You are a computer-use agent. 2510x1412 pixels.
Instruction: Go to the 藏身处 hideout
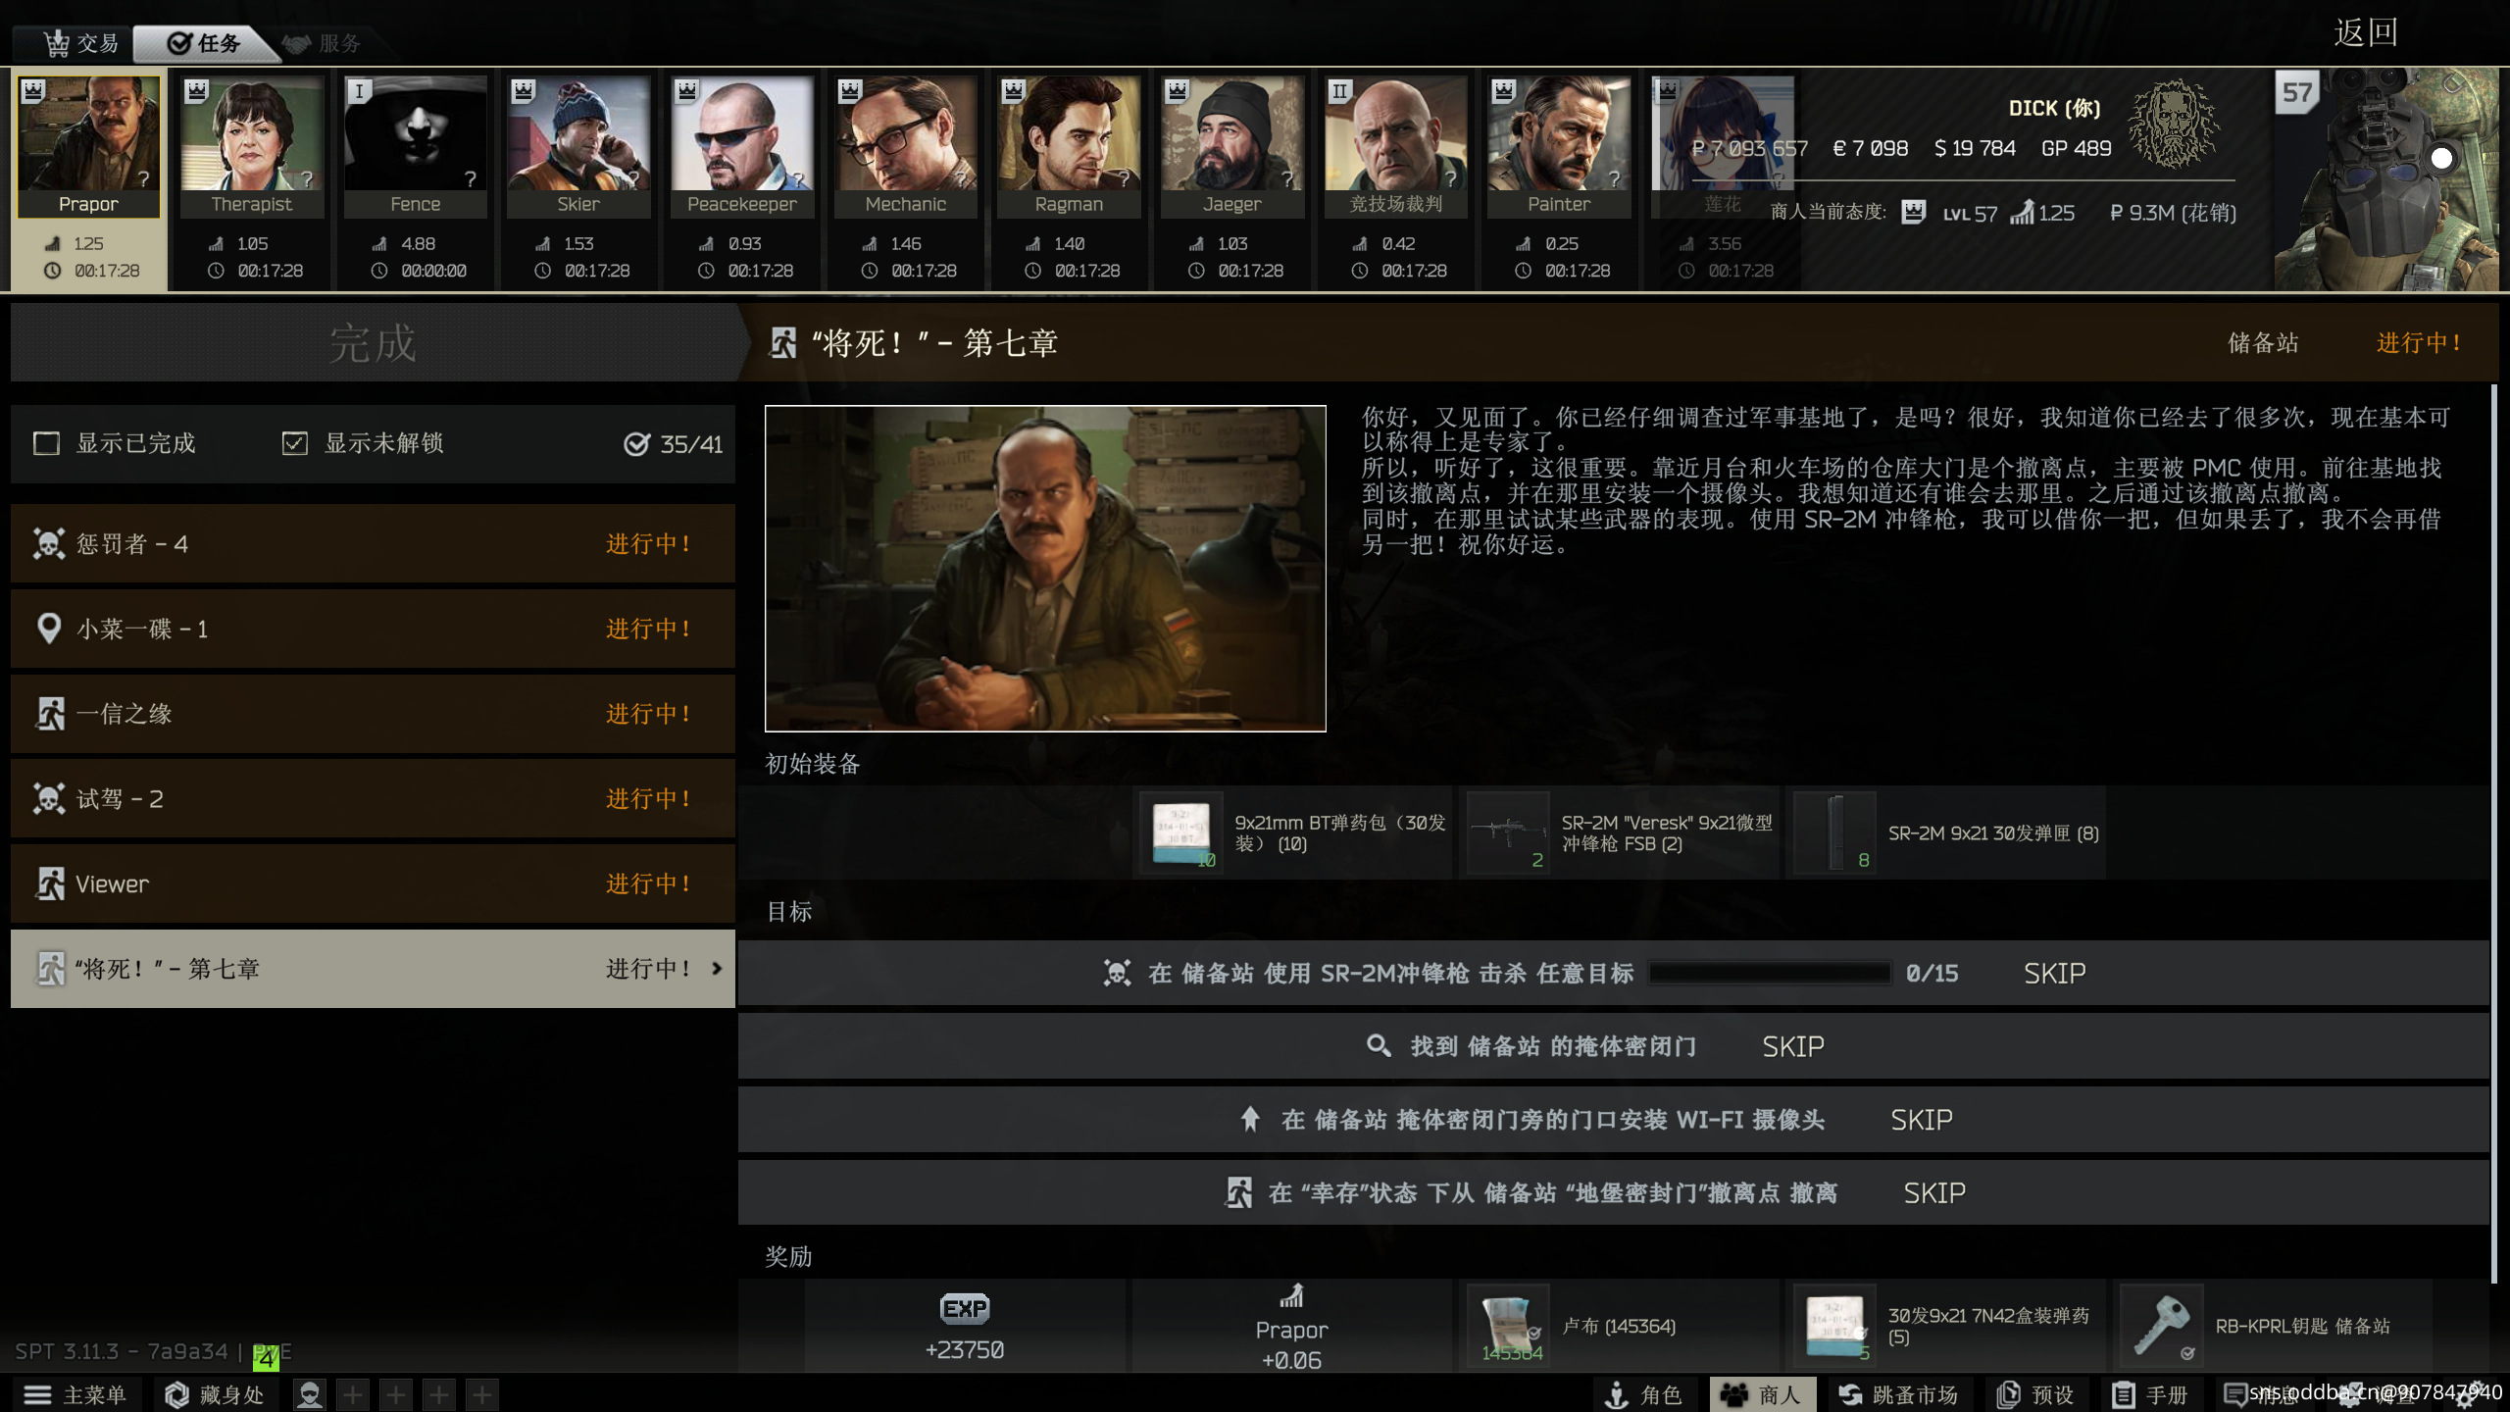216,1394
